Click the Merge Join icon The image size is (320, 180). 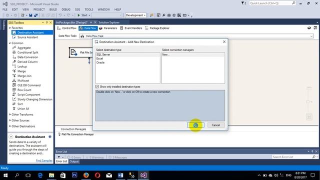(14, 76)
